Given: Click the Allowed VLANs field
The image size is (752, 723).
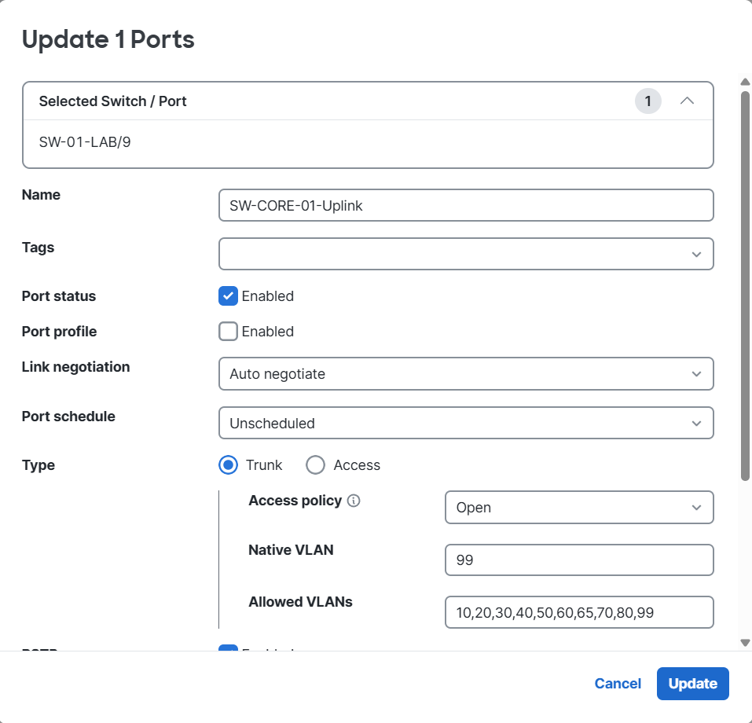Looking at the screenshot, I should click(x=578, y=613).
